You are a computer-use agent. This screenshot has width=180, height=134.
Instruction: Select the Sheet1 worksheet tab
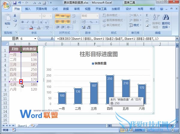point(22,126)
